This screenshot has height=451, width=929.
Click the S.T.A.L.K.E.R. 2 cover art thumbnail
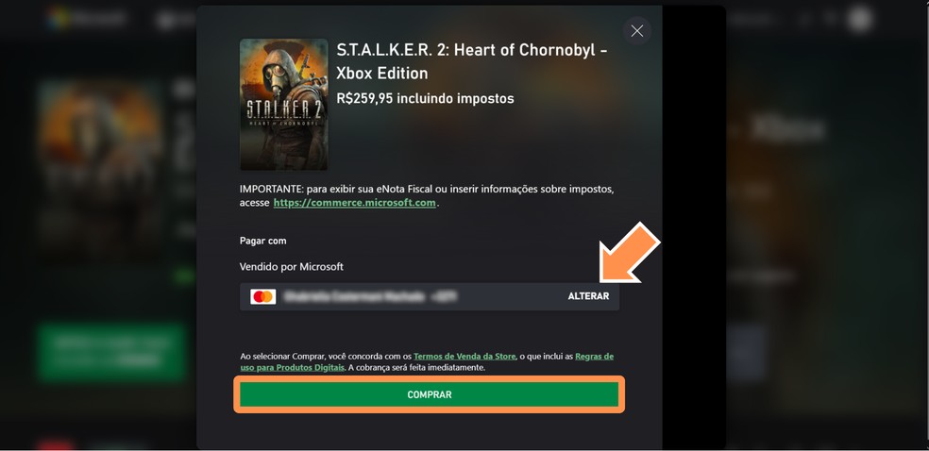pyautogui.click(x=284, y=105)
